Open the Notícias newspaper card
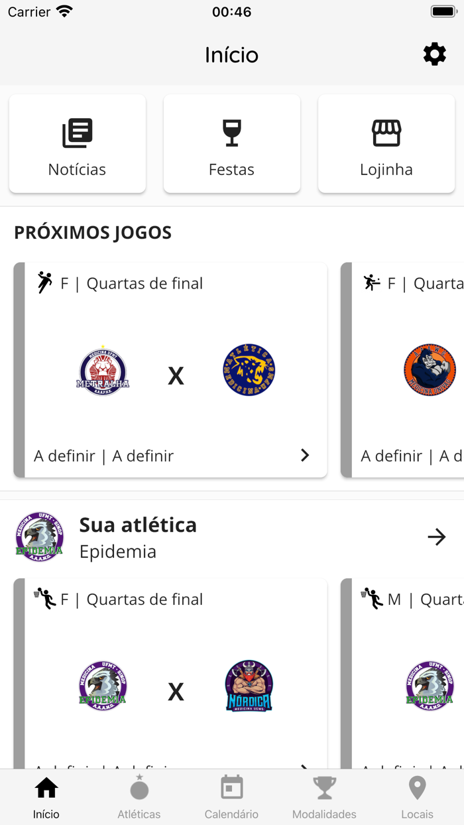The image size is (464, 825). pos(78,144)
